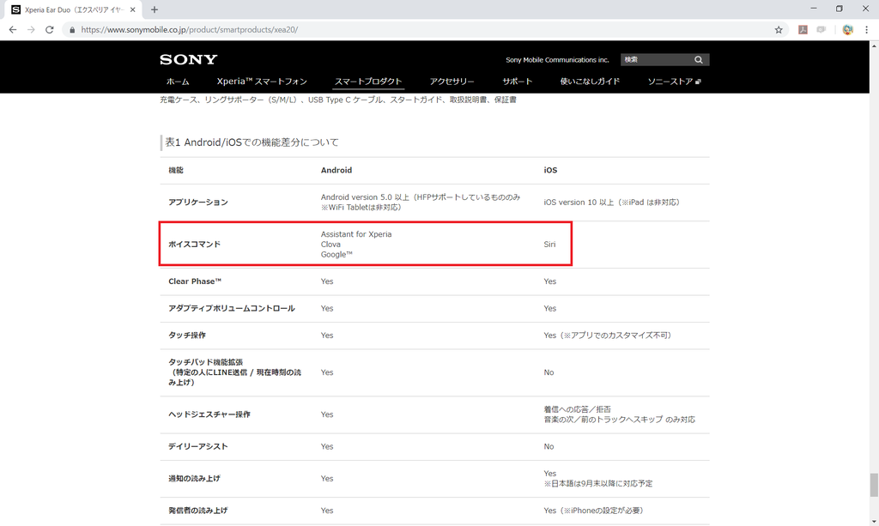Viewport: 879px width, 526px height.
Task: Click the 発信者の読み上げ row label
Action: click(198, 511)
